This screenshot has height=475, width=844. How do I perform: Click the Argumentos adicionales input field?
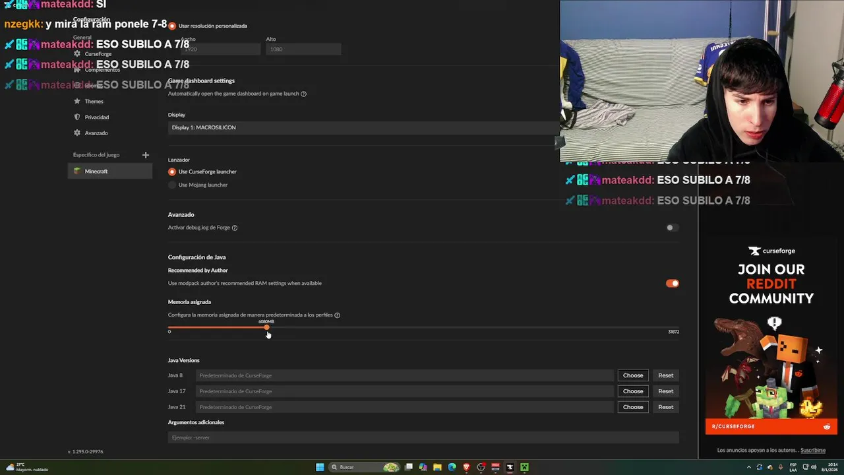(423, 437)
